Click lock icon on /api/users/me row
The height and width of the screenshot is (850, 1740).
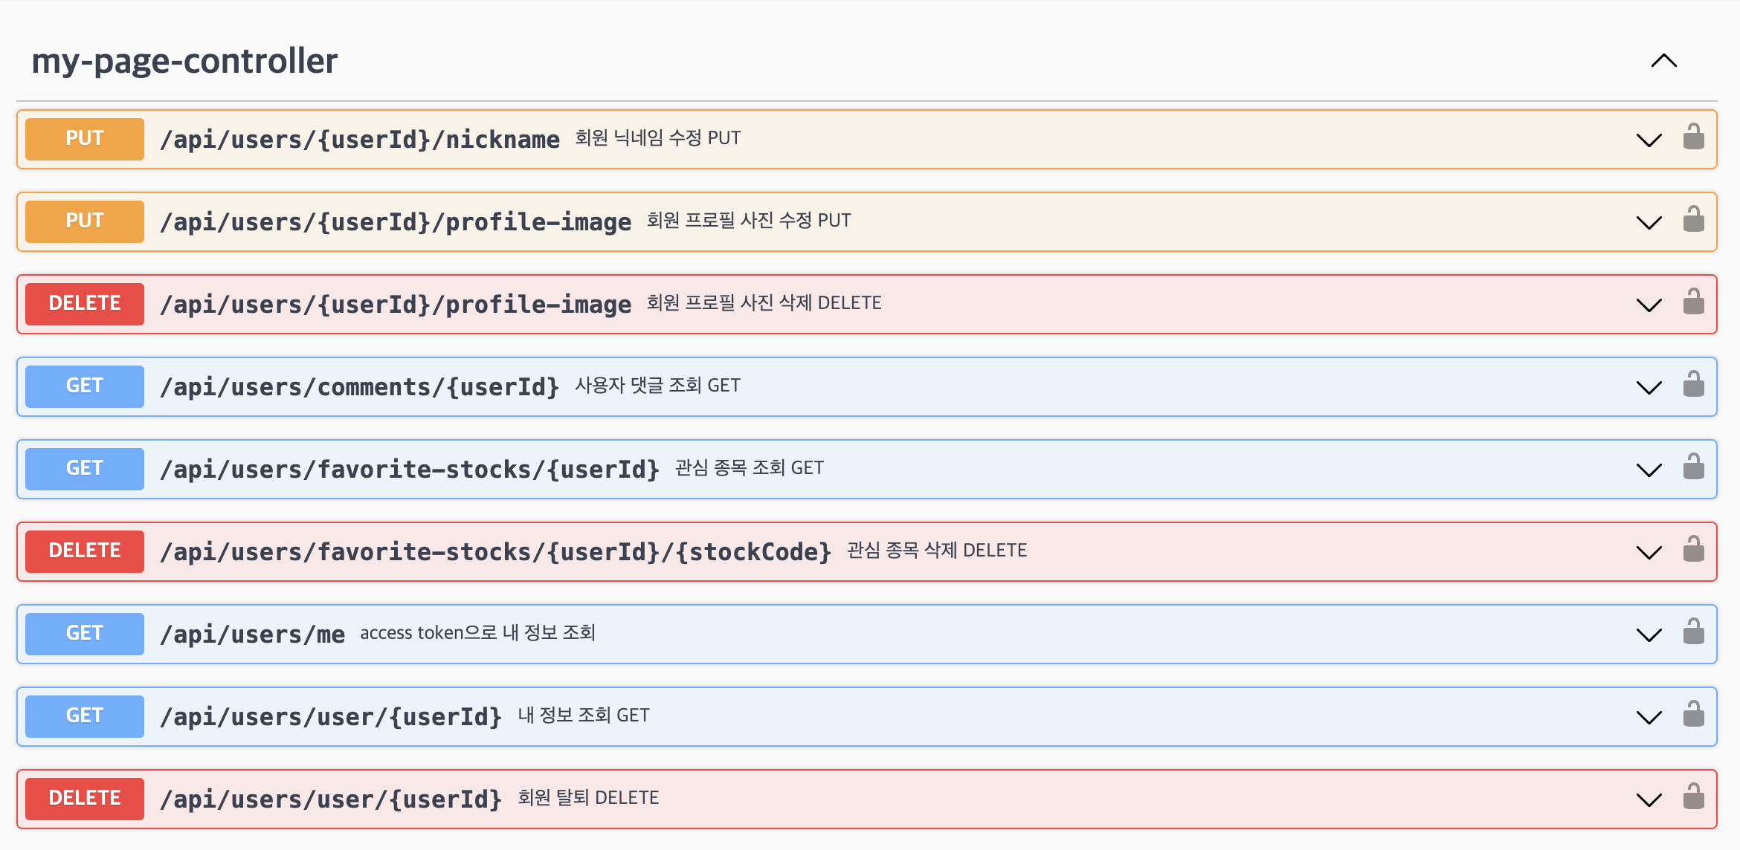(x=1693, y=632)
